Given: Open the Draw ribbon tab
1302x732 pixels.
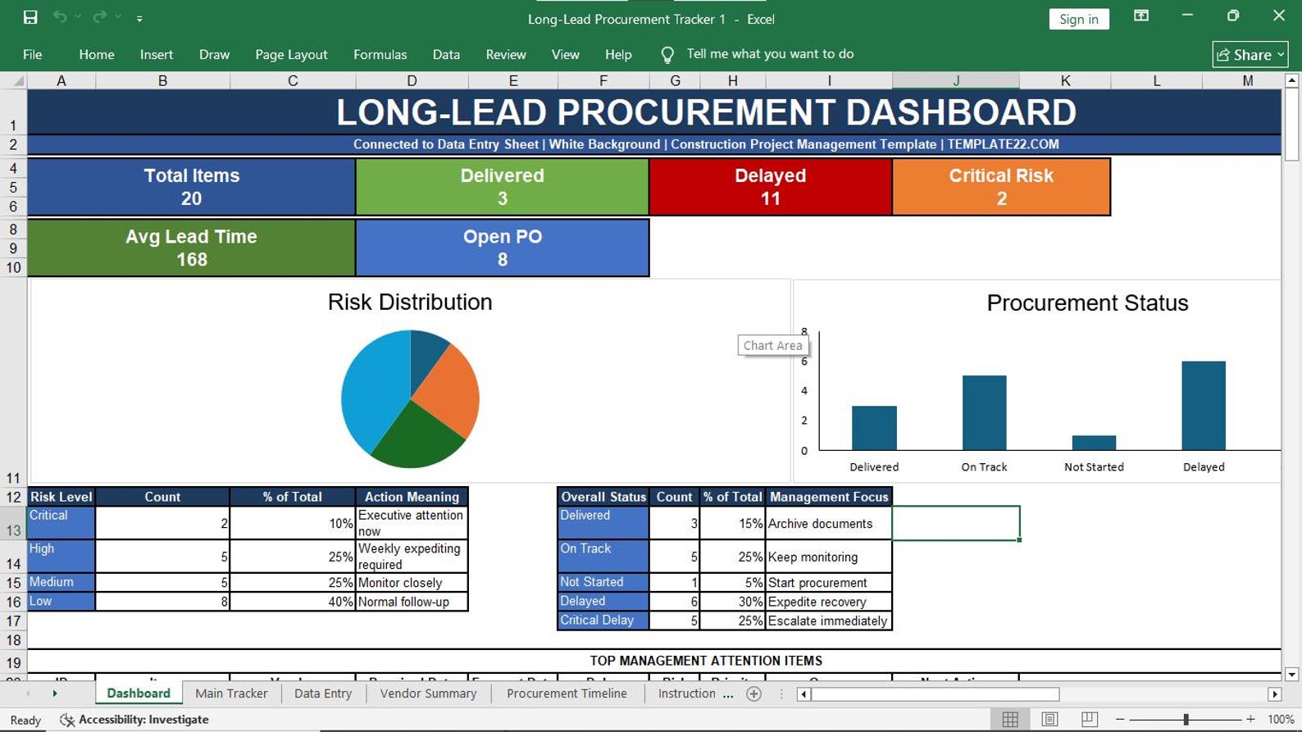Looking at the screenshot, I should [x=214, y=54].
